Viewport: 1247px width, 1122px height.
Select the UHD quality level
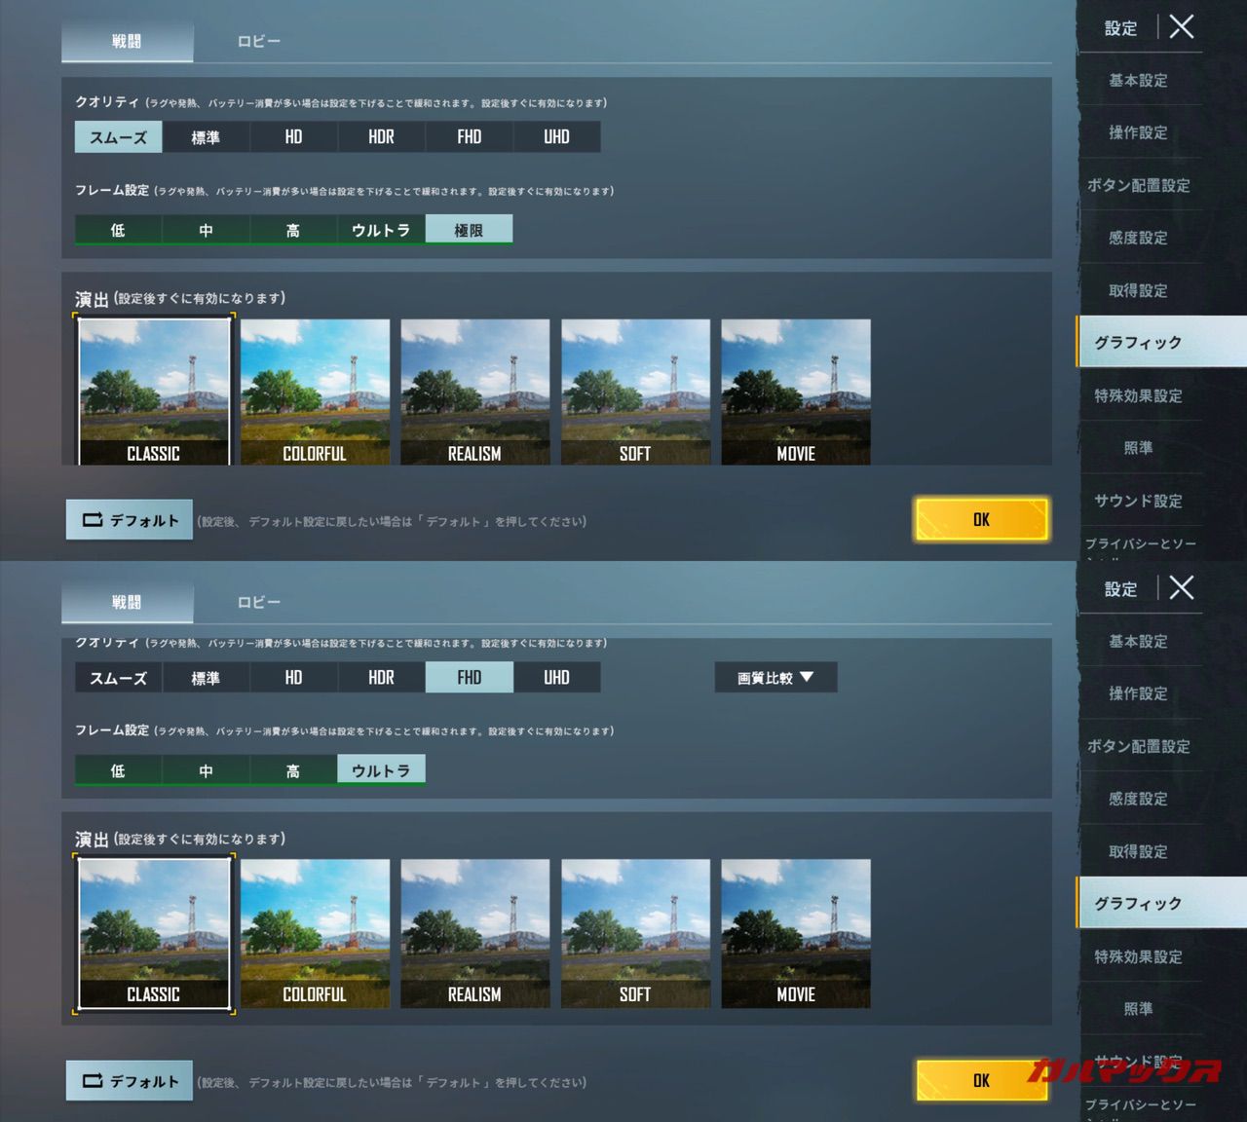[556, 136]
